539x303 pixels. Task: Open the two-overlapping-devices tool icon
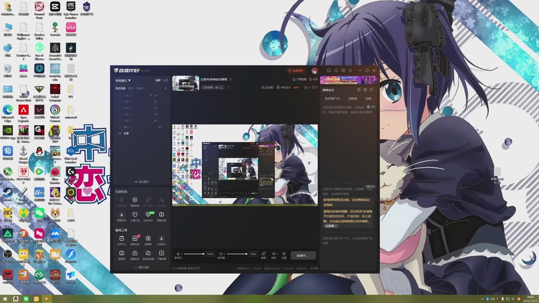pos(148,253)
